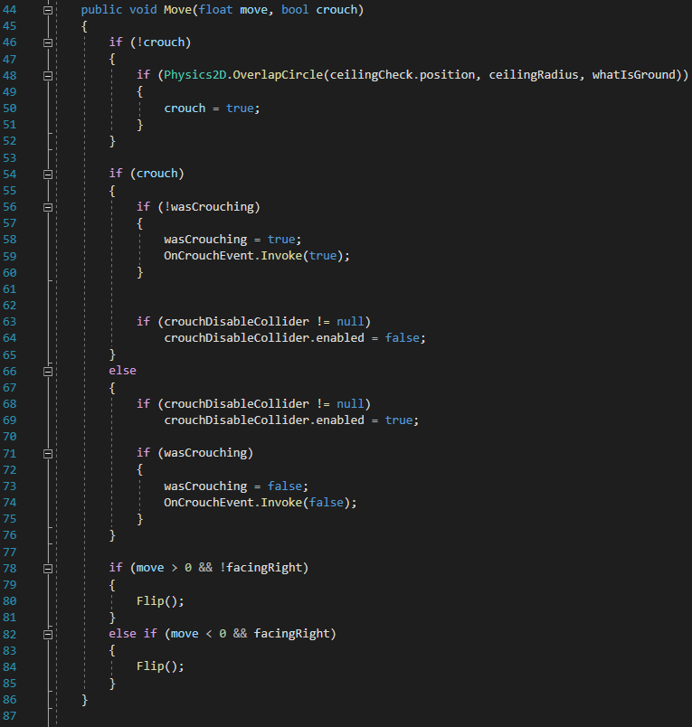Collapse the 'move > 0' if block
692x727 pixels.
point(48,568)
